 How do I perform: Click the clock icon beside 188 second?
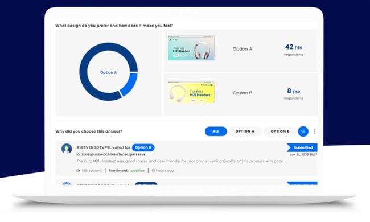(78, 171)
